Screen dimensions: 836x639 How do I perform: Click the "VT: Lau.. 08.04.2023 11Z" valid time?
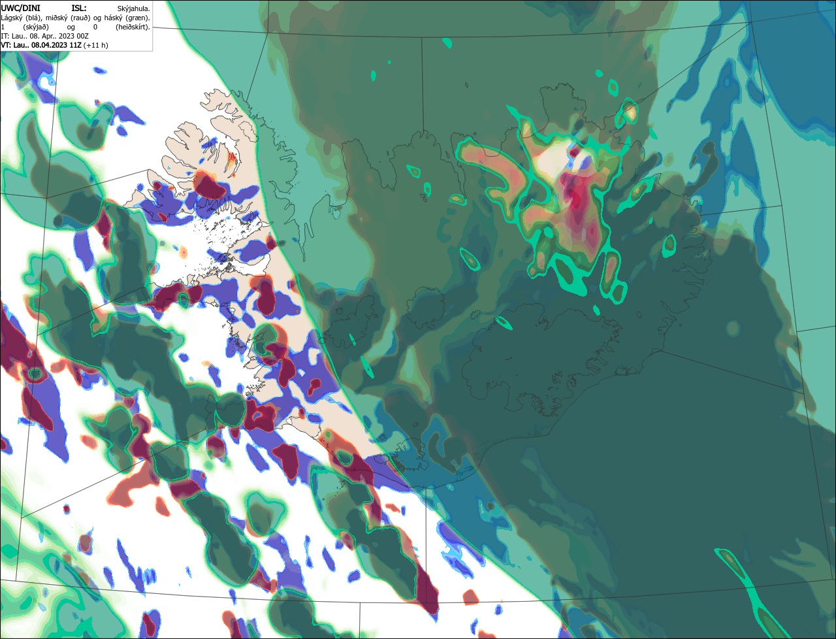[40, 46]
